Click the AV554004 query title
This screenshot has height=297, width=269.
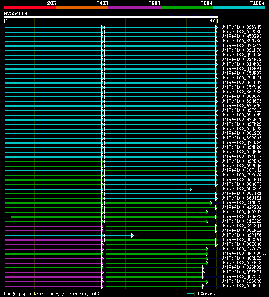coord(16,13)
